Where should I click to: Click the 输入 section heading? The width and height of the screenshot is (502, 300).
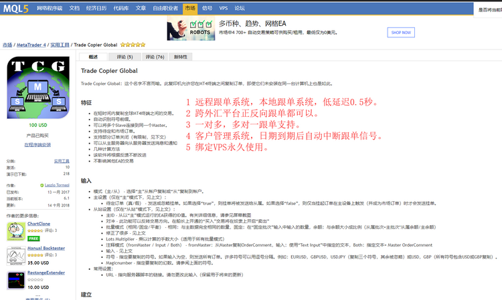pyautogui.click(x=86, y=181)
